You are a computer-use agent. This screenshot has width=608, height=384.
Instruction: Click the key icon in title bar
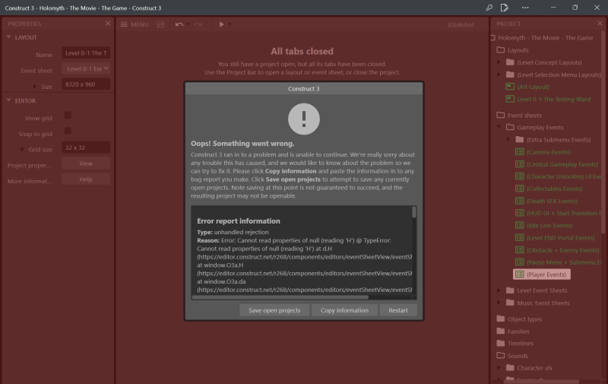pyautogui.click(x=489, y=8)
